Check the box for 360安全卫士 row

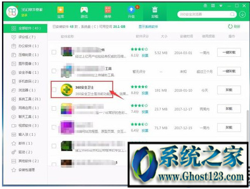pos(54,90)
